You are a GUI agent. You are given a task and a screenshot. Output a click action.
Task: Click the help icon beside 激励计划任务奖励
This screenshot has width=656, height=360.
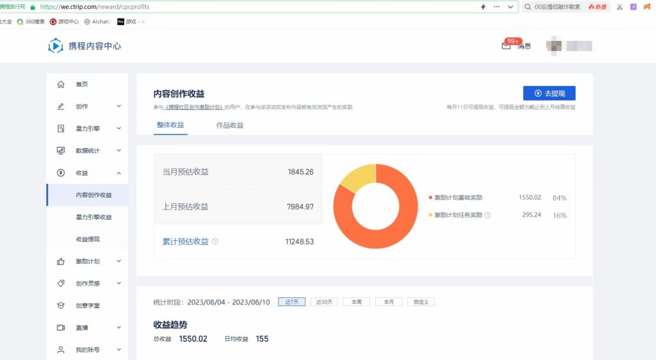[x=488, y=215]
